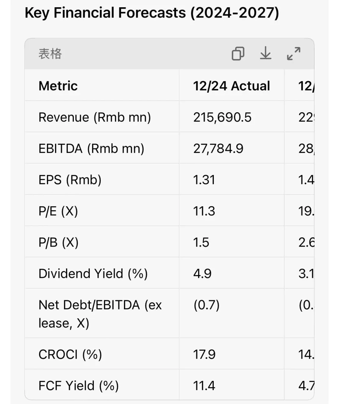This screenshot has width=338, height=404.
Task: Click the 表格 label in table header
Action: pos(50,54)
